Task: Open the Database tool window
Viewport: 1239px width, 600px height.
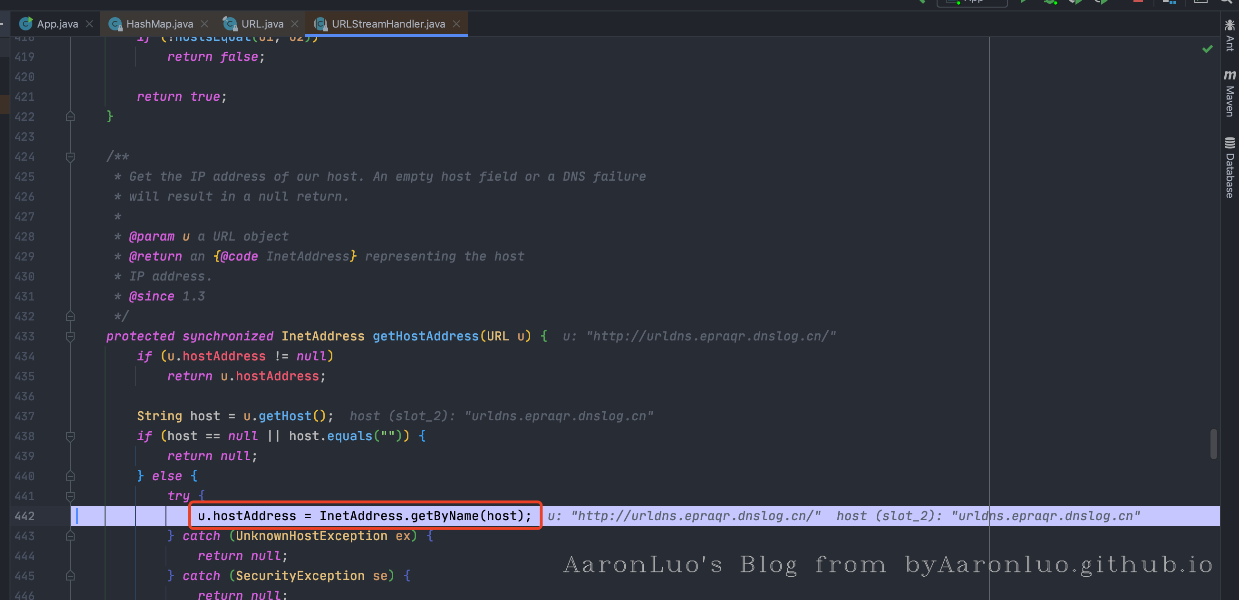Action: [1229, 168]
